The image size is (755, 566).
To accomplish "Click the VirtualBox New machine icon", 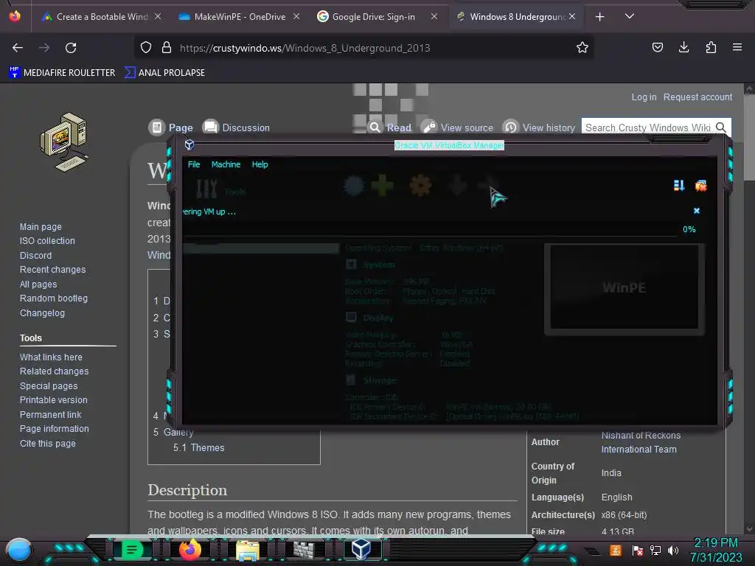I will click(353, 186).
